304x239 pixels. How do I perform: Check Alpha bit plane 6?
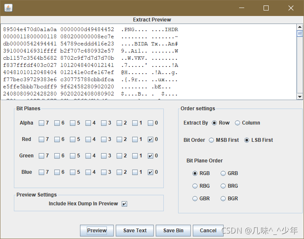coord(57,123)
